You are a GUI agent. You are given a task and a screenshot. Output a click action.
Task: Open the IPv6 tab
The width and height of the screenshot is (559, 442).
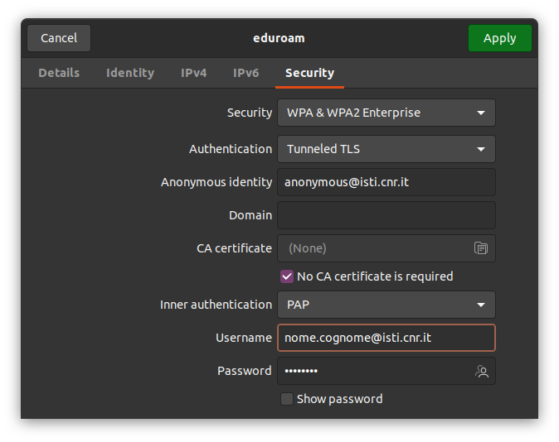coord(245,73)
